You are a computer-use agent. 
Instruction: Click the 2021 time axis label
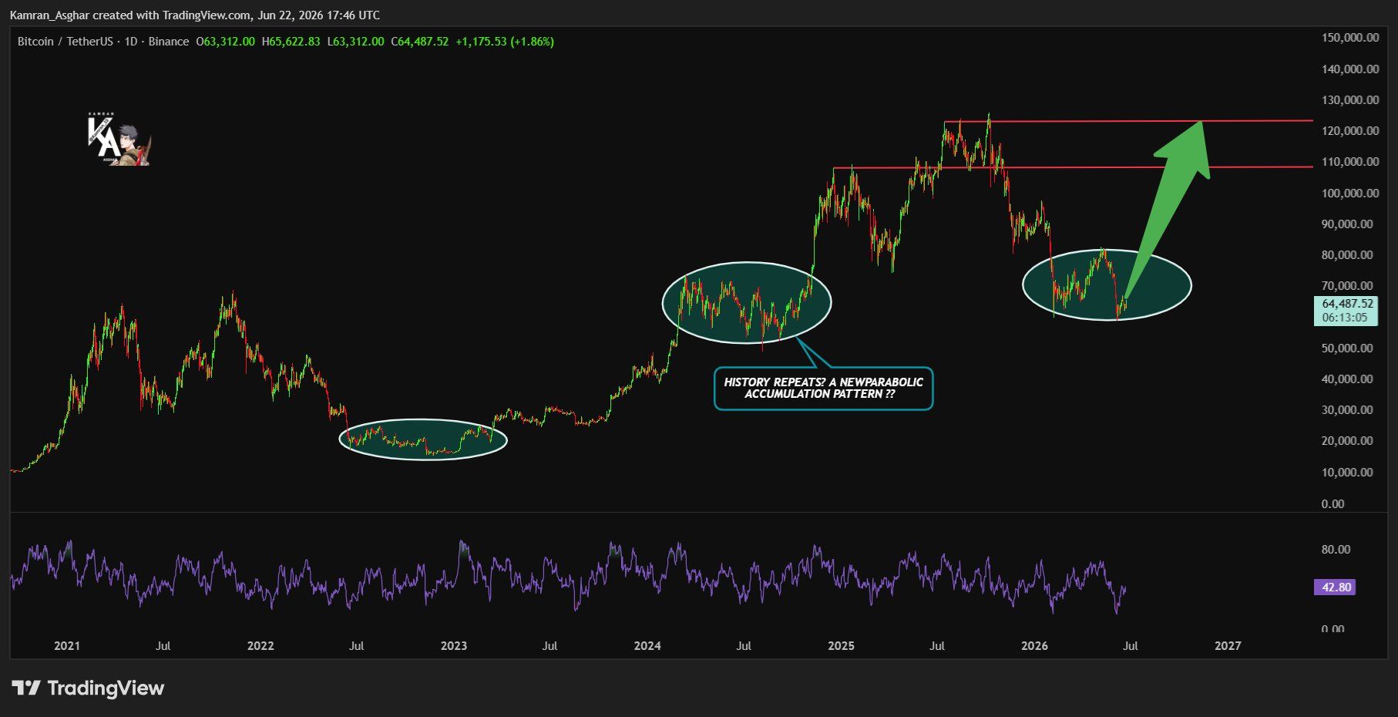[67, 646]
